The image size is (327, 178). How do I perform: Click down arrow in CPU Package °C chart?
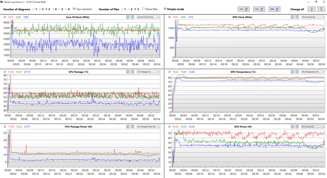coord(132,72)
